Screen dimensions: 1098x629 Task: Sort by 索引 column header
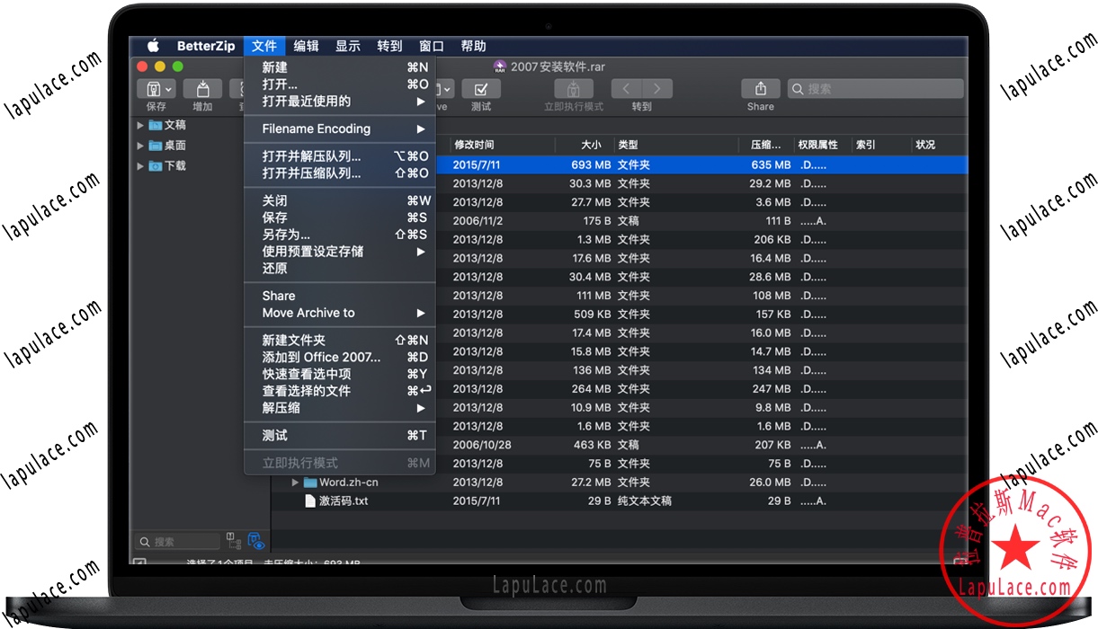pos(879,145)
